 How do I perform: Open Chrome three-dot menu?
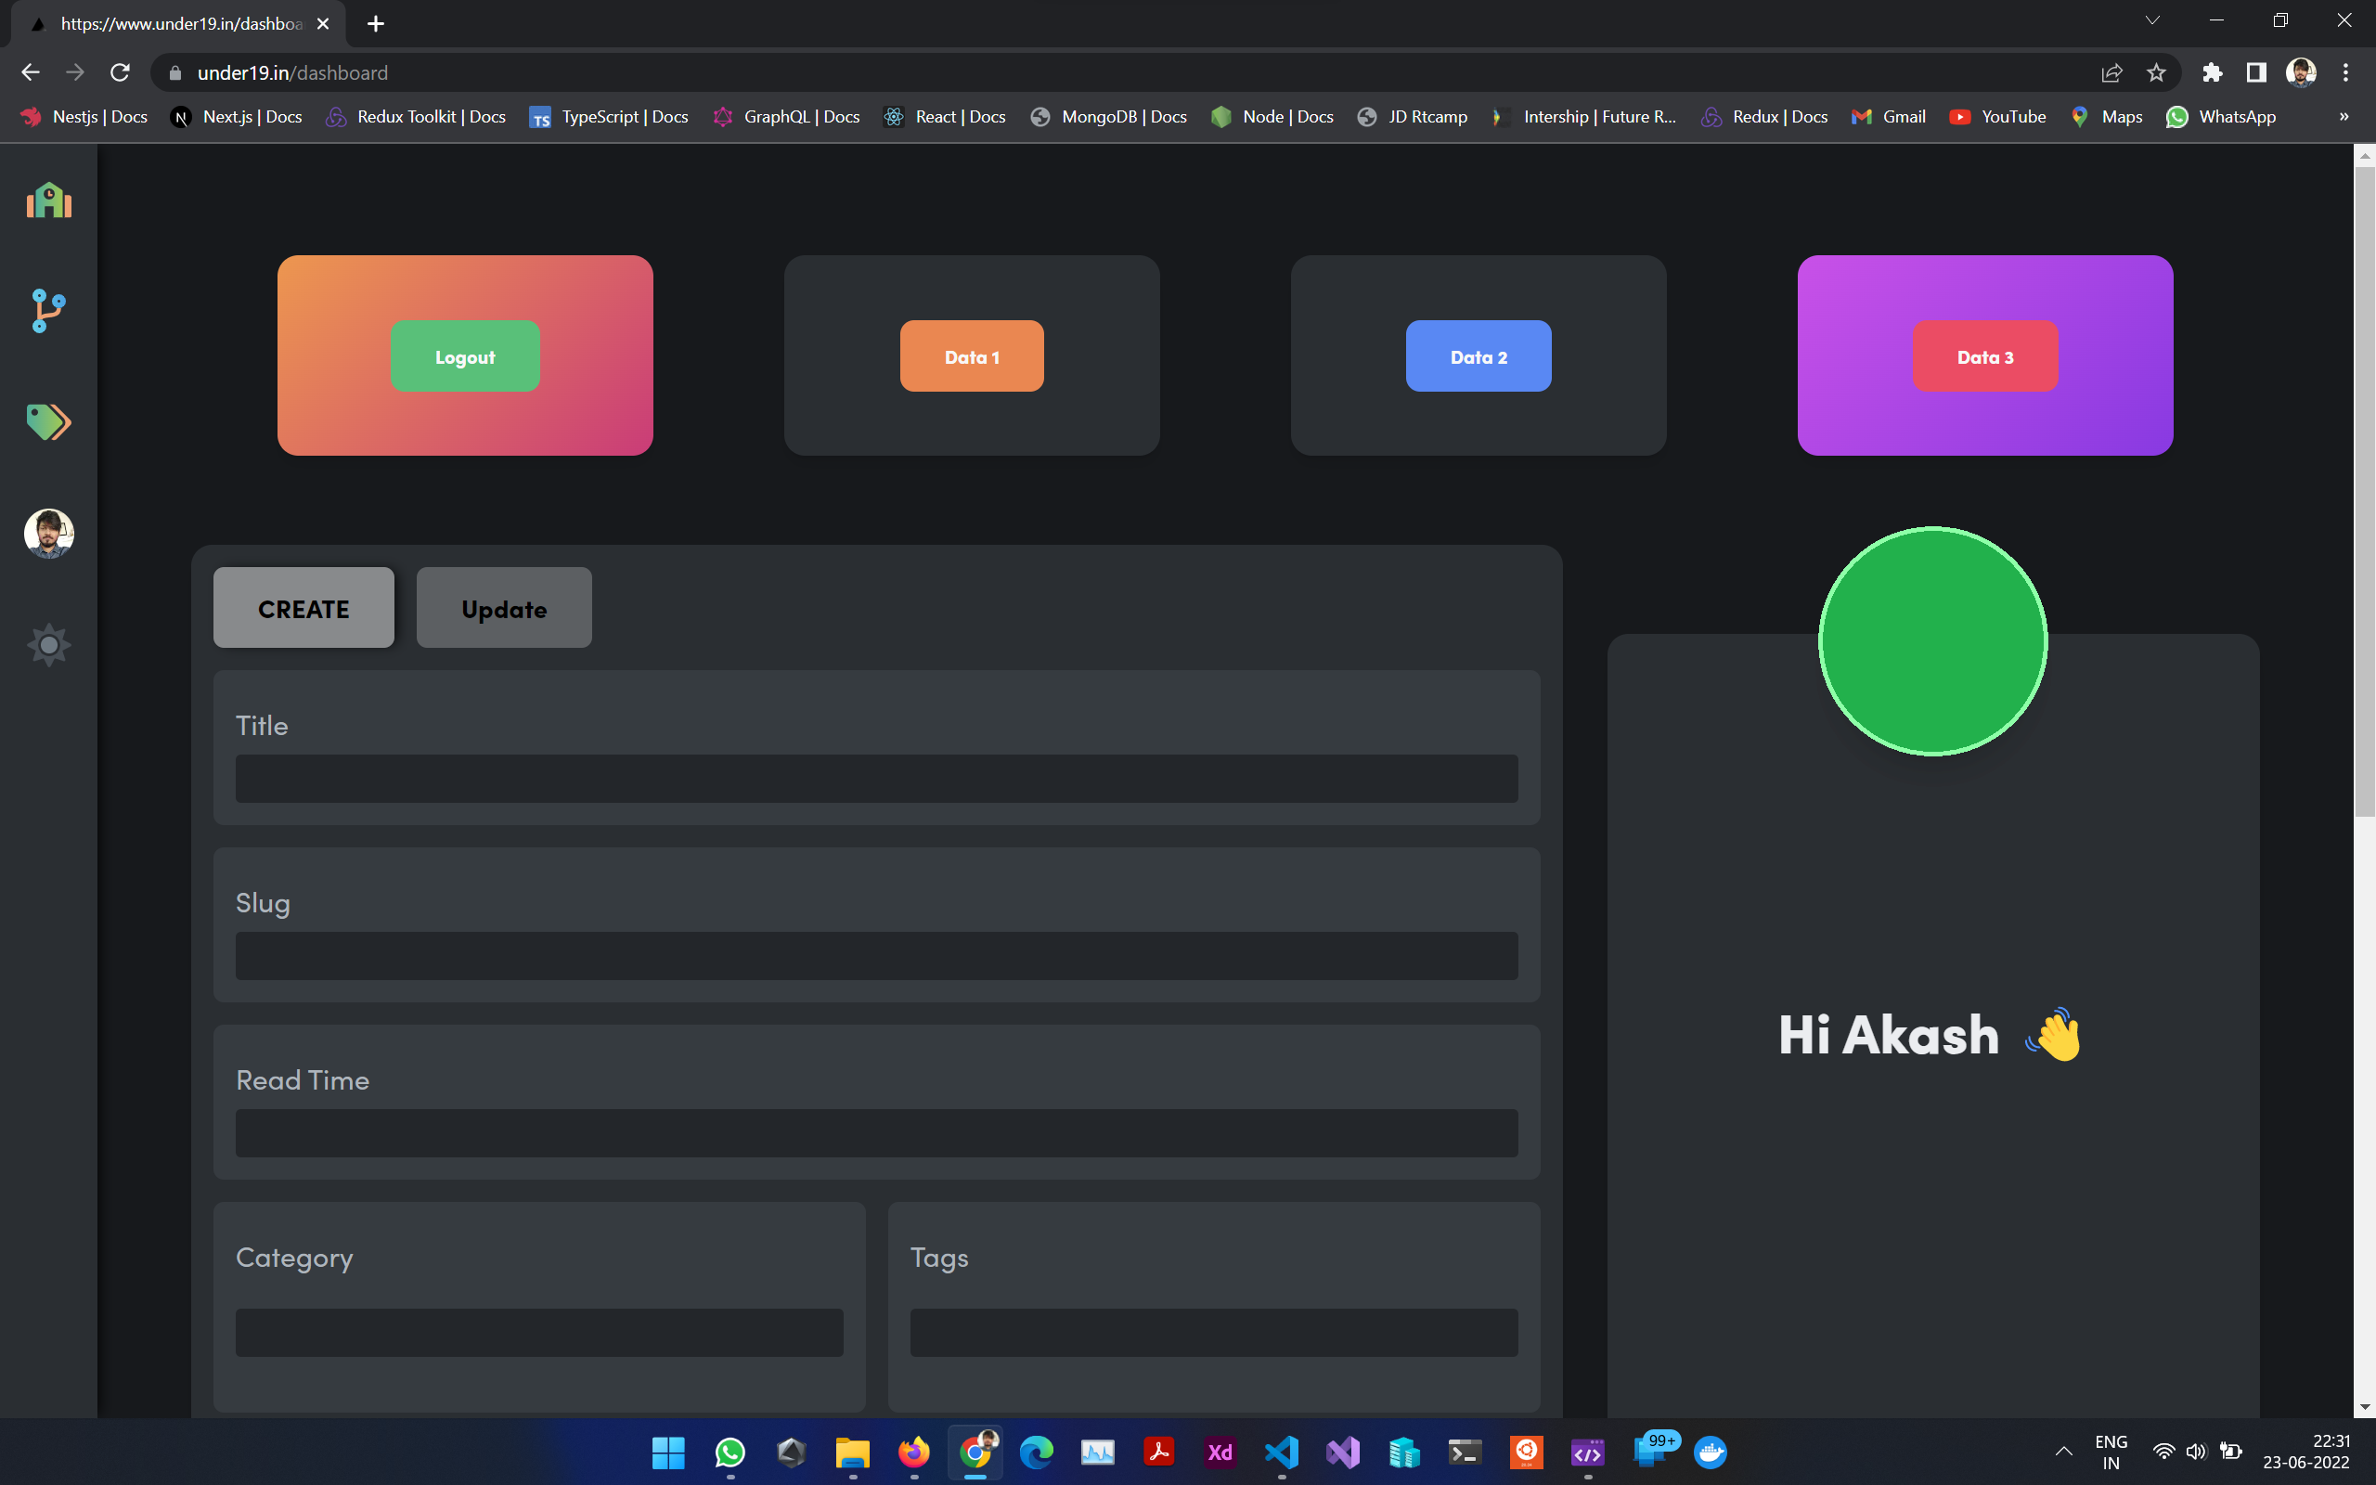point(2345,72)
